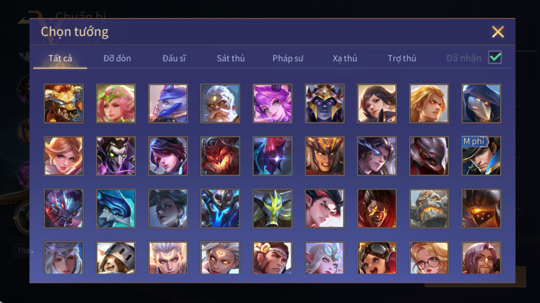Select the horned lion beast hero portrait
This screenshot has width=540, height=303.
(64, 104)
